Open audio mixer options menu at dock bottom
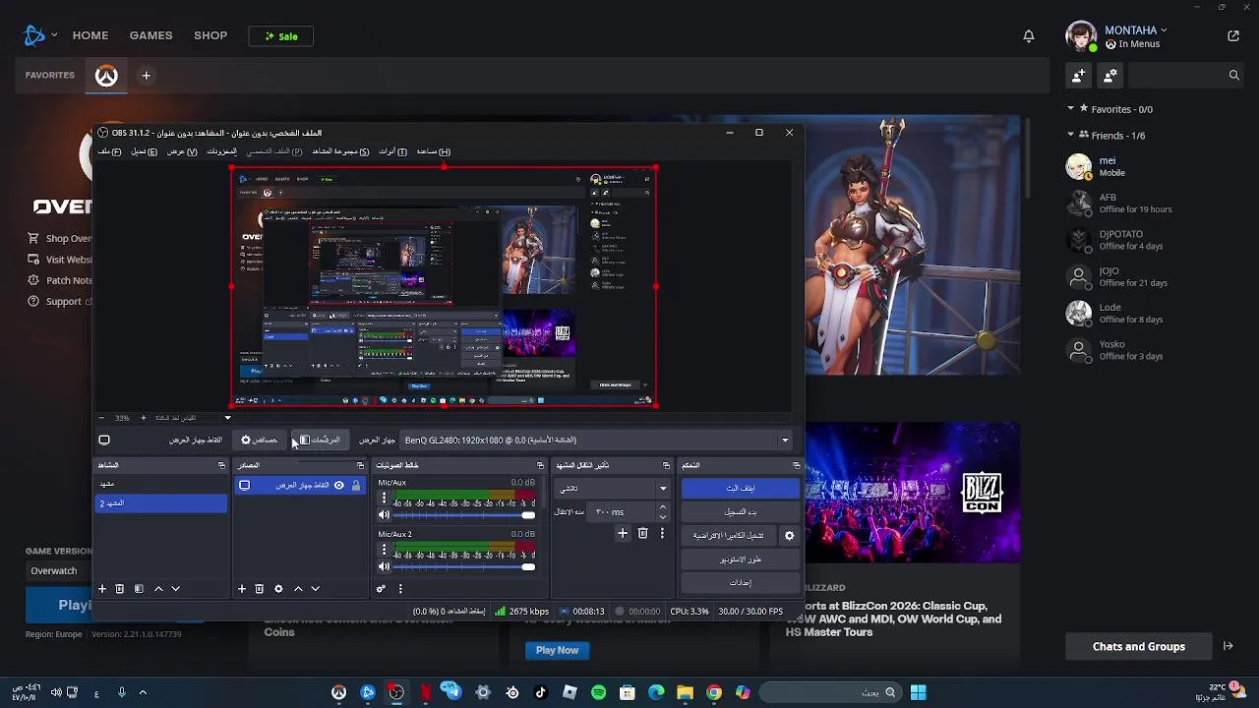 point(400,589)
